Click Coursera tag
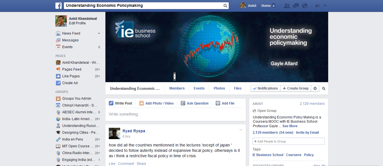 (294, 155)
